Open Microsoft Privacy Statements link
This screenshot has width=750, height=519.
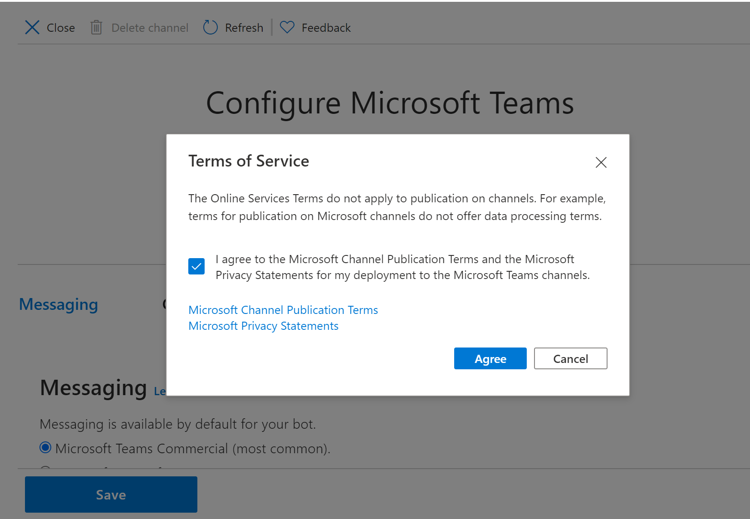(263, 326)
